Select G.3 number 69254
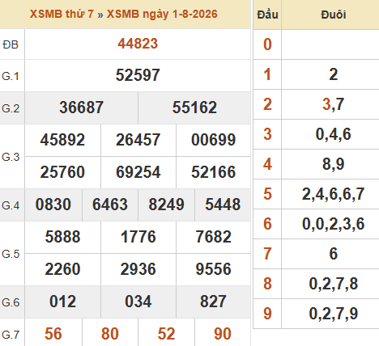379x346 pixels. pyautogui.click(x=138, y=172)
